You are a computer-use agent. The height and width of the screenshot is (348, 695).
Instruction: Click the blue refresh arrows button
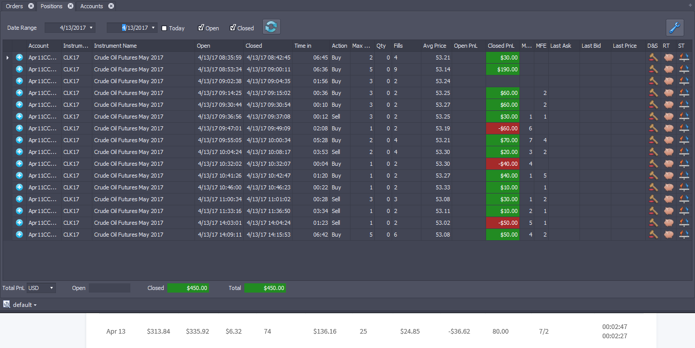click(271, 27)
